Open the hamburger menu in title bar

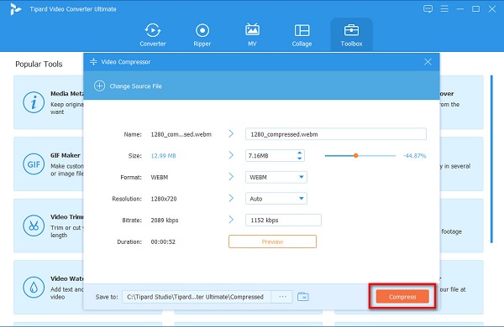[444, 9]
